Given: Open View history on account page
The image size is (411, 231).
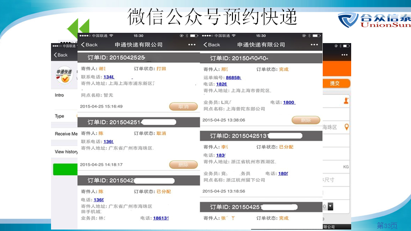Looking at the screenshot, I should [64, 152].
